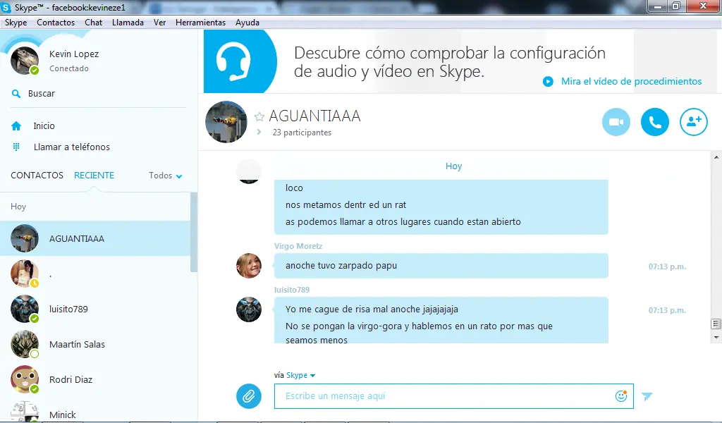
Task: Open luisito789 in the recent list
Action: pos(95,309)
